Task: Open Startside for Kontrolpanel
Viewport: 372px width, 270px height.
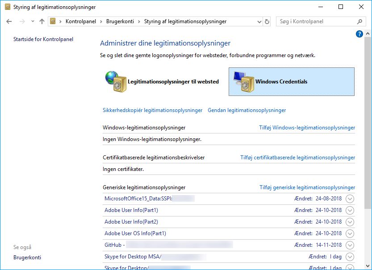Action: [x=43, y=39]
